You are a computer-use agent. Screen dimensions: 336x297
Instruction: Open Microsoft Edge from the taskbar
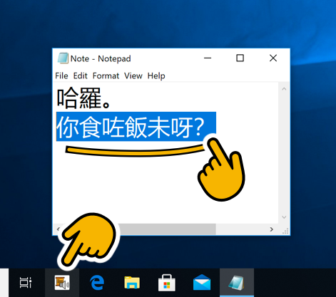click(x=97, y=283)
